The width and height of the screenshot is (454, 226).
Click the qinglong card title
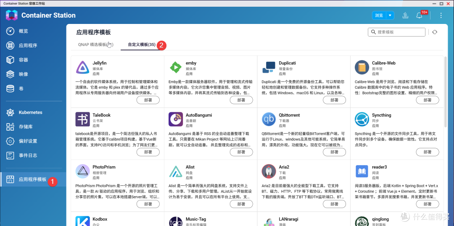(x=380, y=219)
